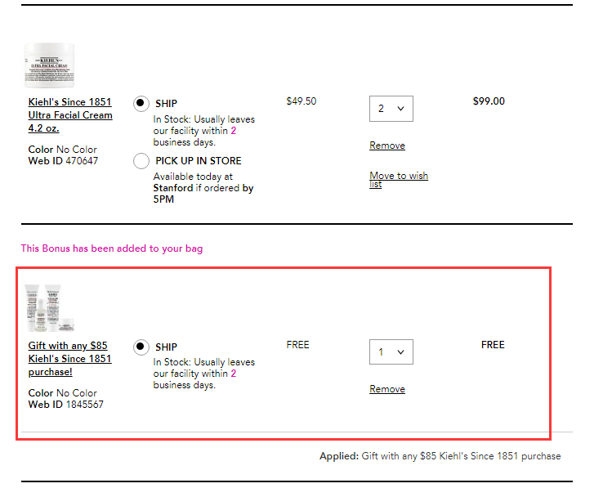
Task: Open quantity dropdown showing 2
Action: pos(391,109)
